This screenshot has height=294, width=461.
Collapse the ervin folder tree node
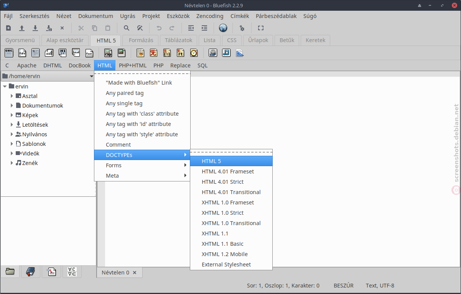(x=5, y=87)
